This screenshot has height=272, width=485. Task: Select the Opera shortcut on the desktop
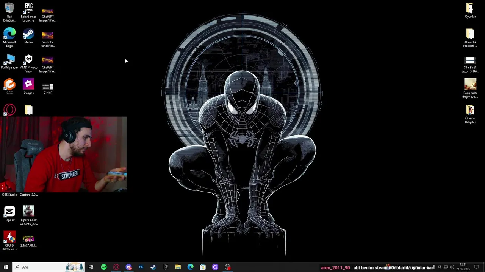click(x=9, y=110)
